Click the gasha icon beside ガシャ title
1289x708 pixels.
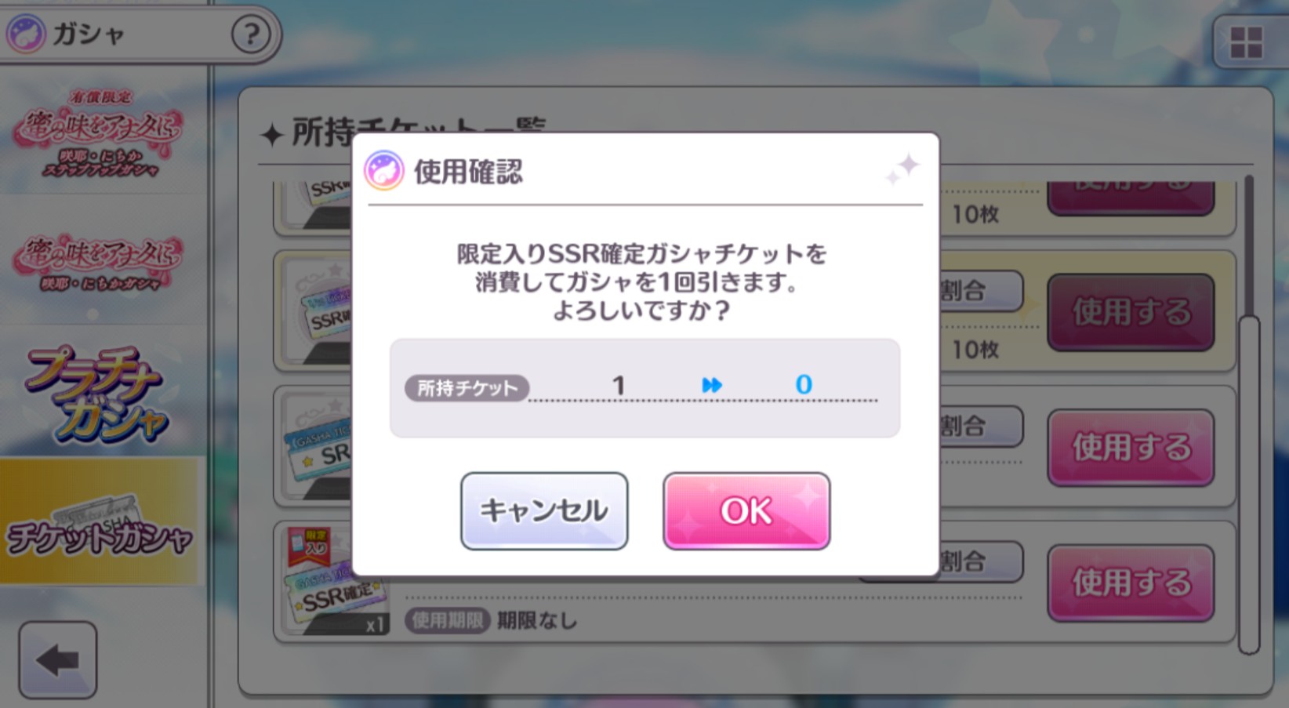[x=26, y=34]
